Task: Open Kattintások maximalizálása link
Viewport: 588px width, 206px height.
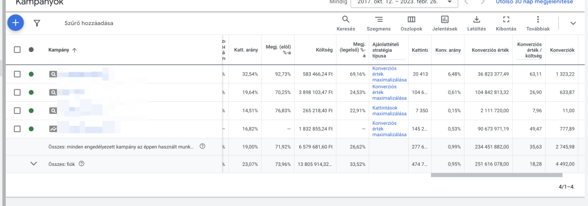Action: click(x=389, y=110)
